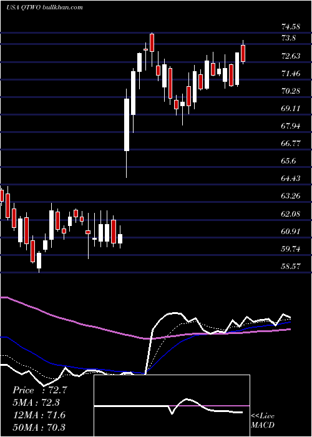Select the 59.74 price axis label

tap(291, 249)
